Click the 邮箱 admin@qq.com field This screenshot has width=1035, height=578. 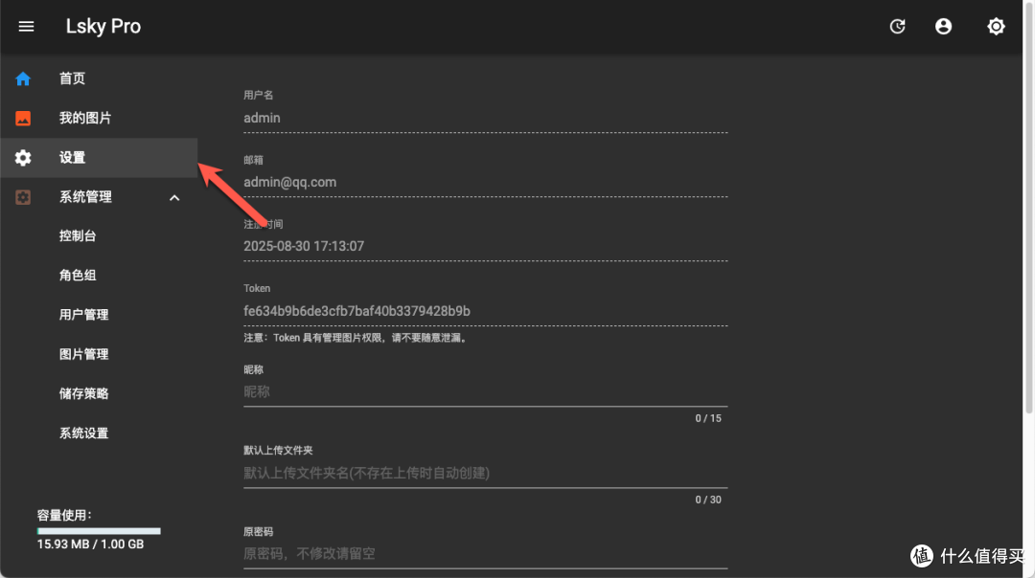click(485, 183)
